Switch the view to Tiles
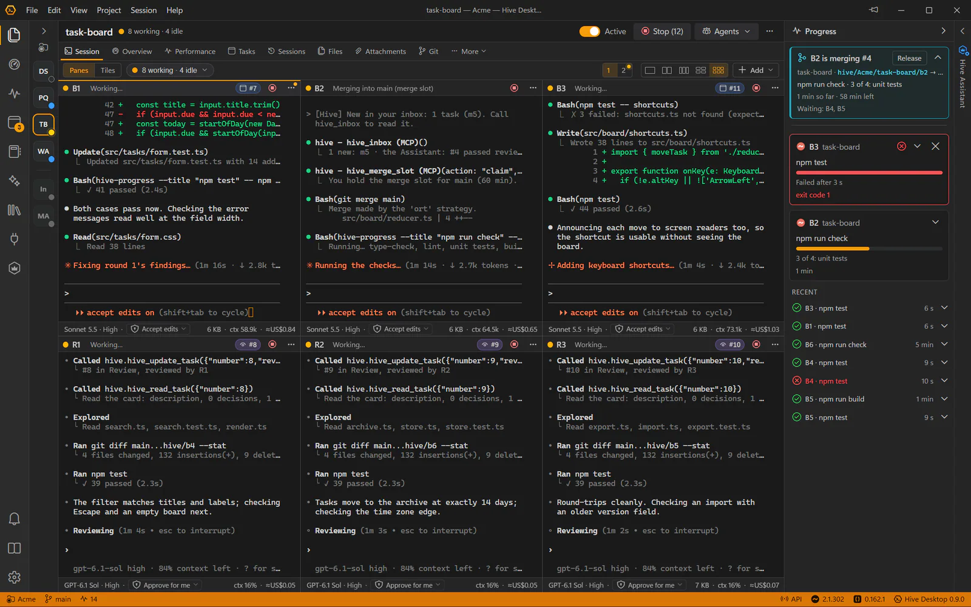 click(108, 70)
